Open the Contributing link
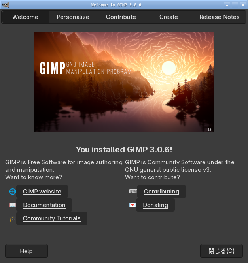 (161, 192)
